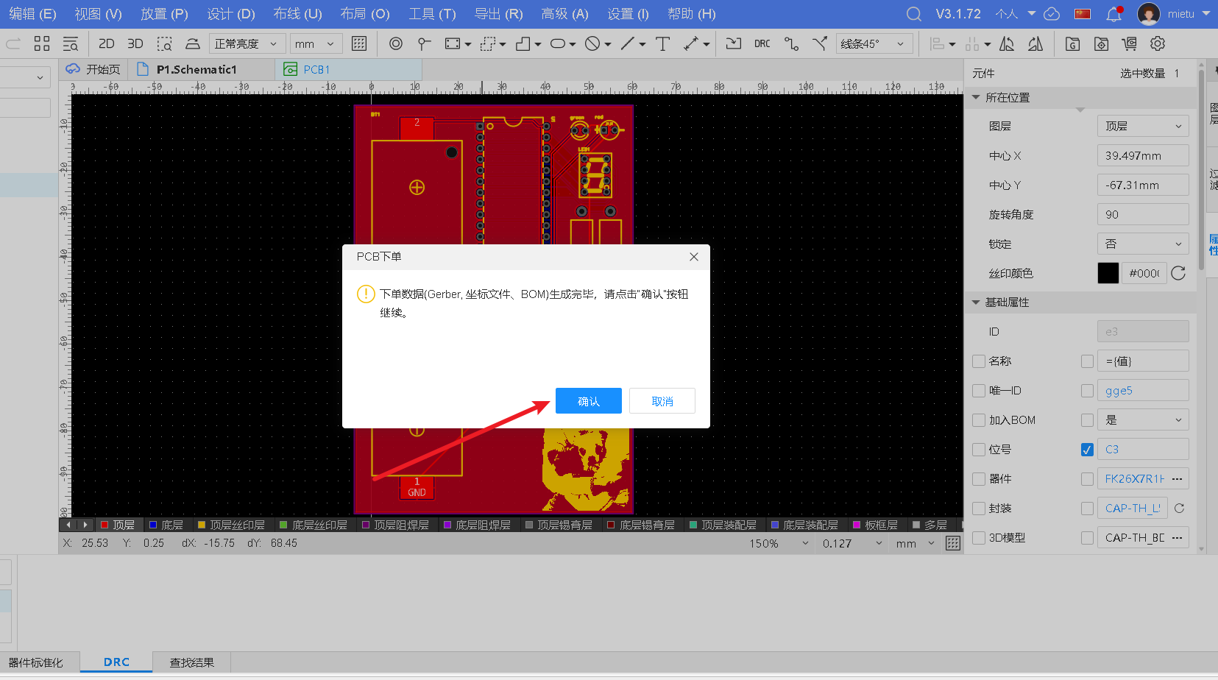The width and height of the screenshot is (1218, 680).
Task: Open the 设计 menu
Action: click(x=230, y=13)
